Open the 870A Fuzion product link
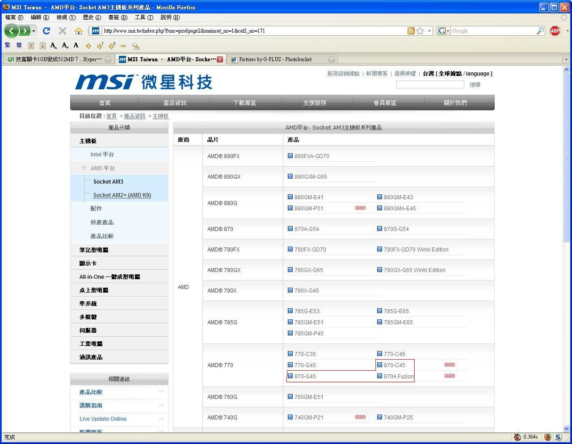Image resolution: width=572 pixels, height=444 pixels. pos(398,377)
